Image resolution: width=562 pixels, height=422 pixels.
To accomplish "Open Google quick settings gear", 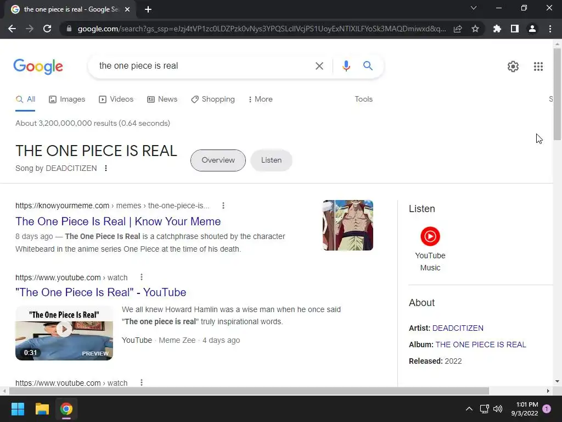I will (513, 66).
